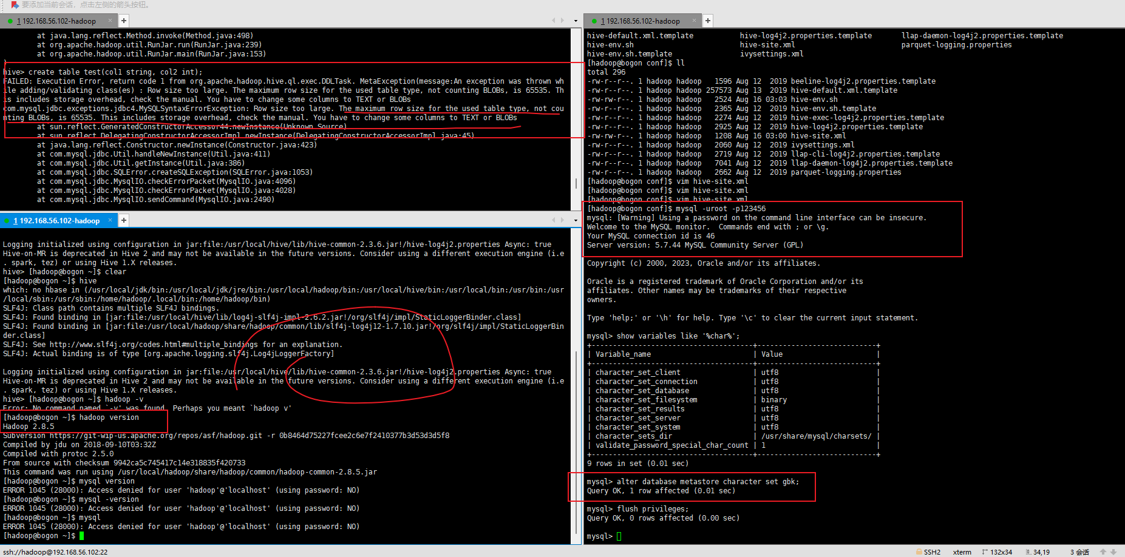Open the top-left pane's tab list dropdown
Image resolution: width=1125 pixels, height=557 pixels.
coord(576,21)
